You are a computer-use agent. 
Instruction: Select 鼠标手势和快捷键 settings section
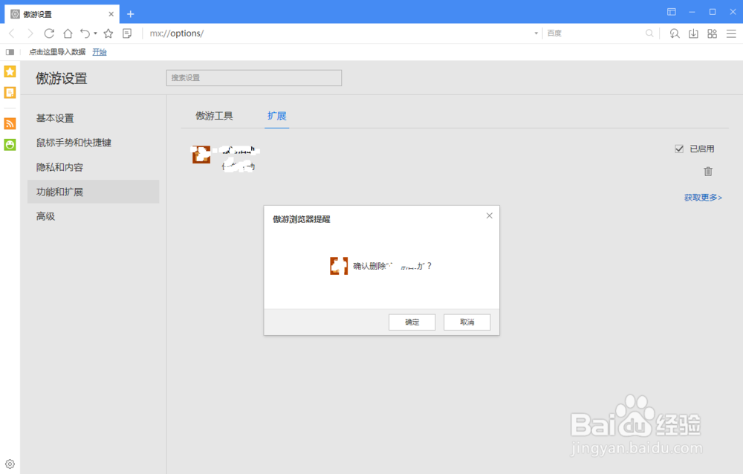74,143
